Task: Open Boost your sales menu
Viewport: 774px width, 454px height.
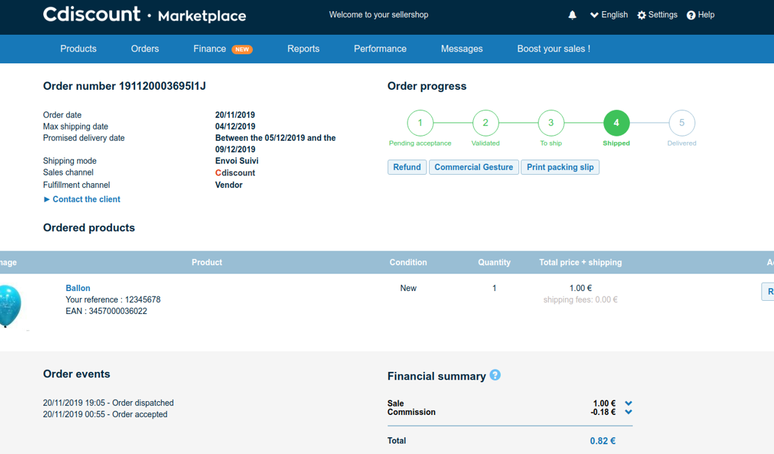Action: [x=554, y=49]
